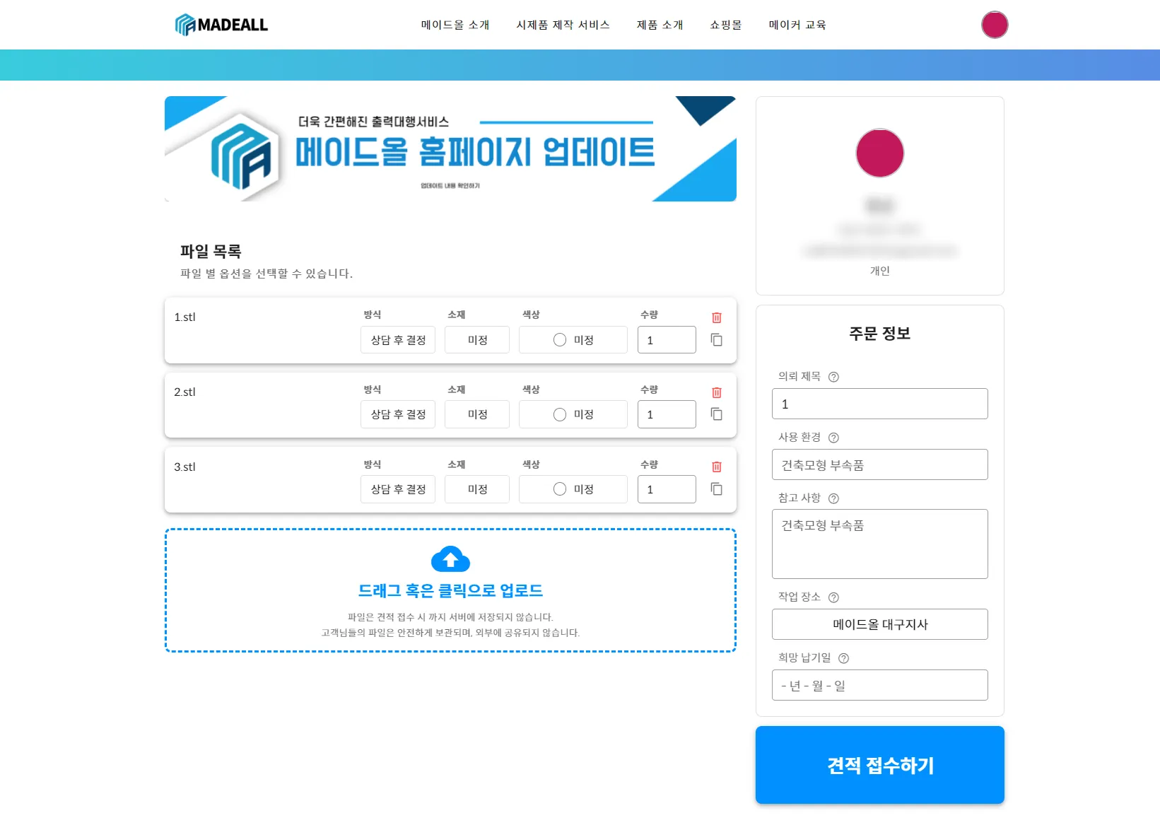Open the user profile avatar in the header
Image resolution: width=1160 pixels, height=825 pixels.
pyautogui.click(x=995, y=25)
